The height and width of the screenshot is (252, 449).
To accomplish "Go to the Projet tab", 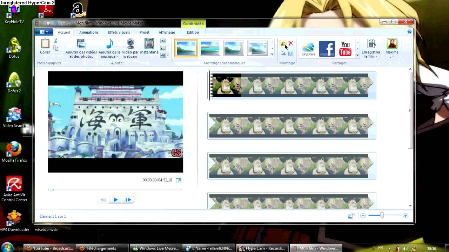I will 145,32.
